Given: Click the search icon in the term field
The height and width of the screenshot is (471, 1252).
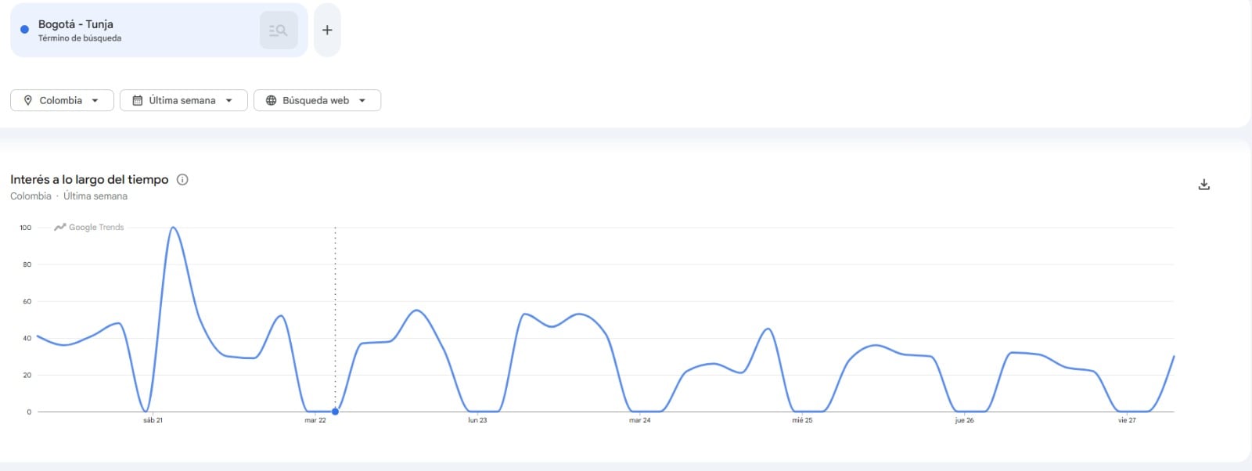Looking at the screenshot, I should pyautogui.click(x=279, y=29).
